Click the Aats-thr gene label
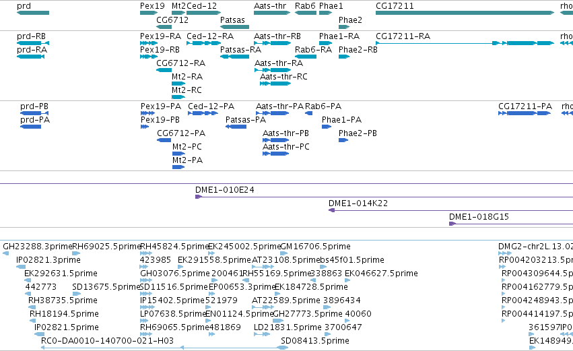Viewport: 573px width, 351px height. pyautogui.click(x=270, y=6)
